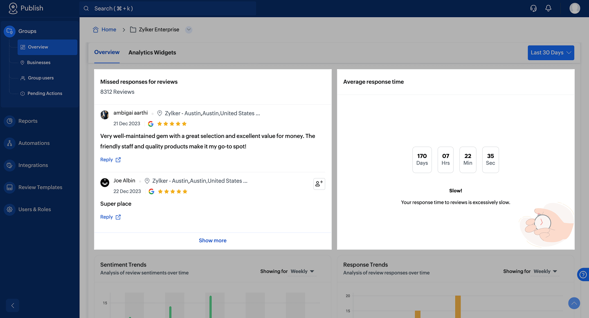Click the location pin on Joe Albin's review
This screenshot has width=589, height=318.
pos(147,181)
